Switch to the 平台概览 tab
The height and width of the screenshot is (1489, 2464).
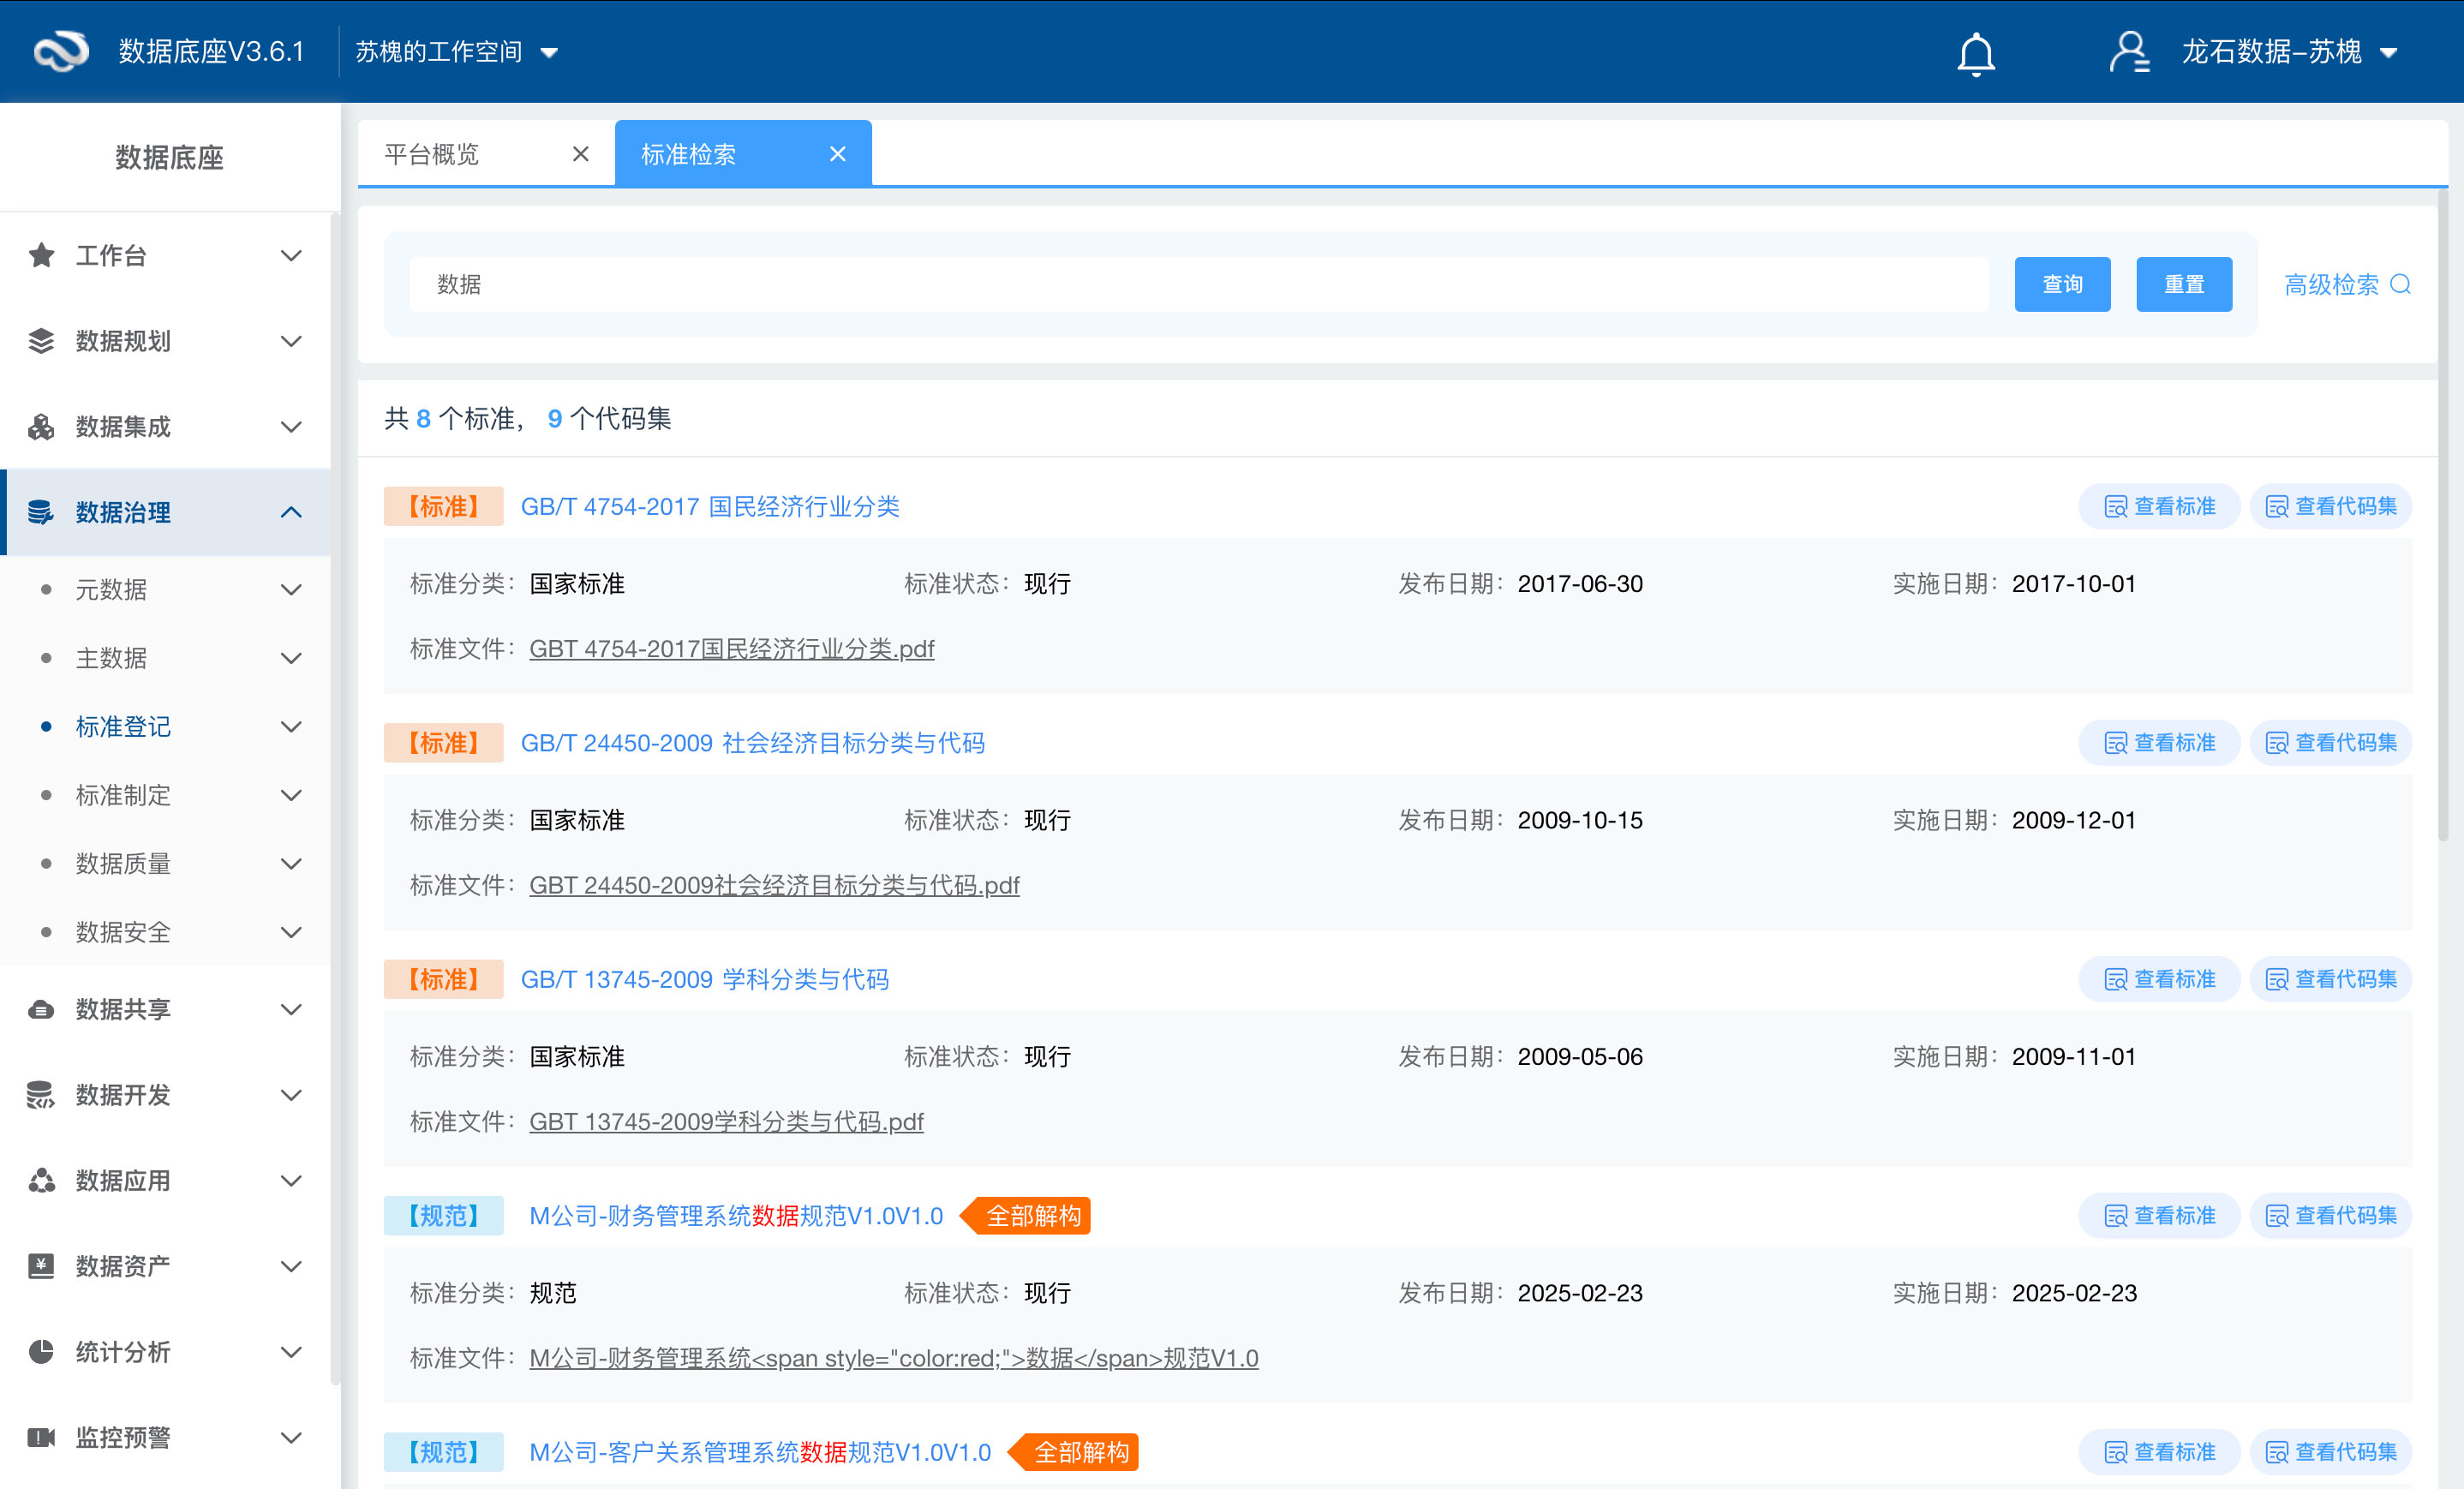coord(433,153)
